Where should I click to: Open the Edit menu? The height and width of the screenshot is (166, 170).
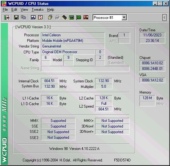14,10
